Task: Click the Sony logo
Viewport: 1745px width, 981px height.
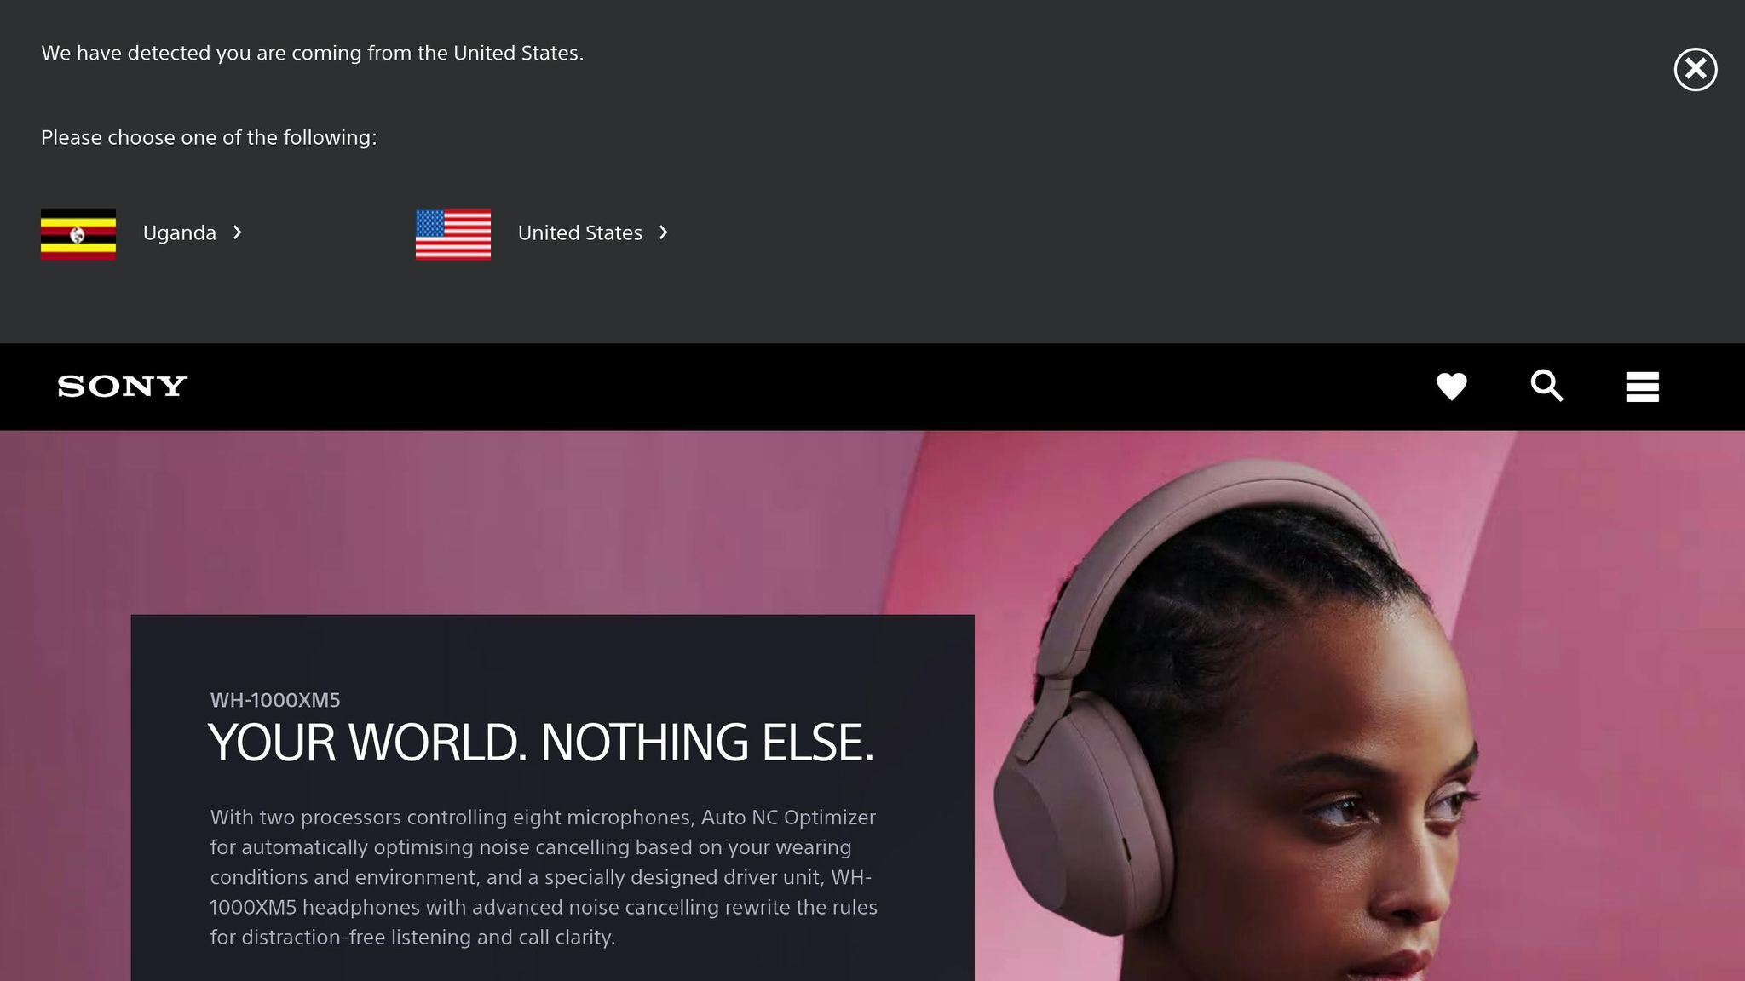Action: pos(123,387)
